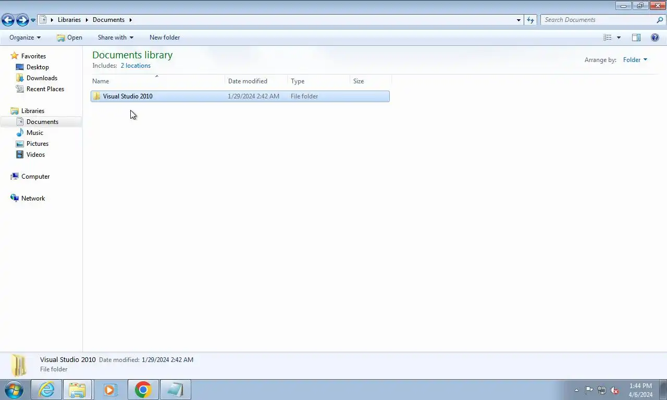This screenshot has height=400, width=667.
Task: Open the Share with menu
Action: [x=115, y=37]
